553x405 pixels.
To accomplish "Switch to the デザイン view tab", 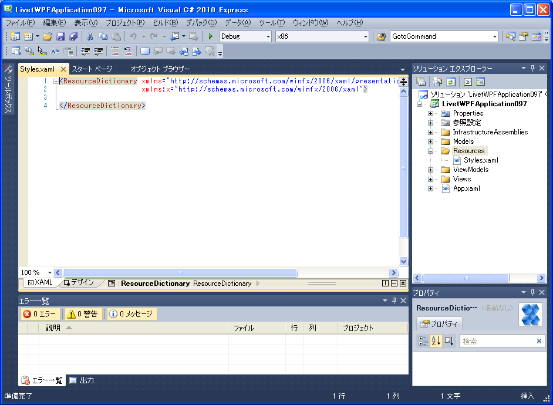I will [79, 283].
